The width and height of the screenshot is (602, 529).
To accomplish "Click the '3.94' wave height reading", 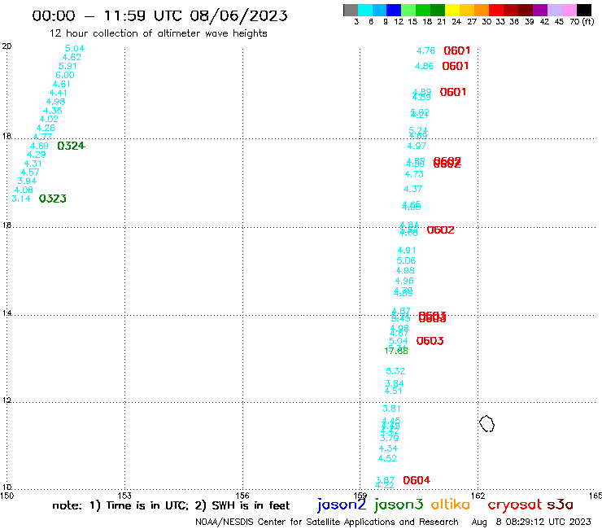I will click(27, 181).
